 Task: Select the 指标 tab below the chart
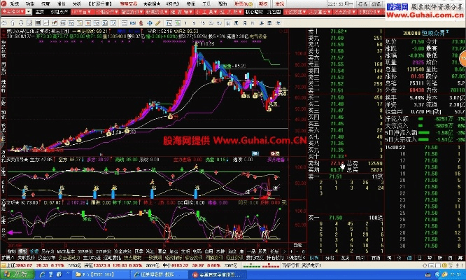pos(11,251)
